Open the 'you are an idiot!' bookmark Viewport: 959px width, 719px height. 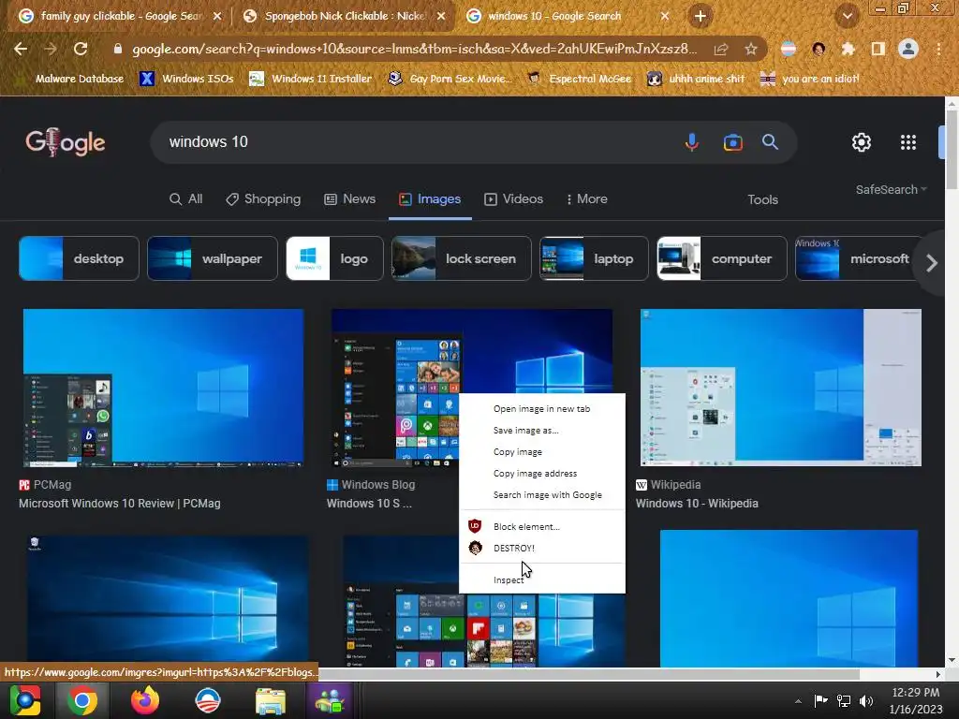(810, 79)
